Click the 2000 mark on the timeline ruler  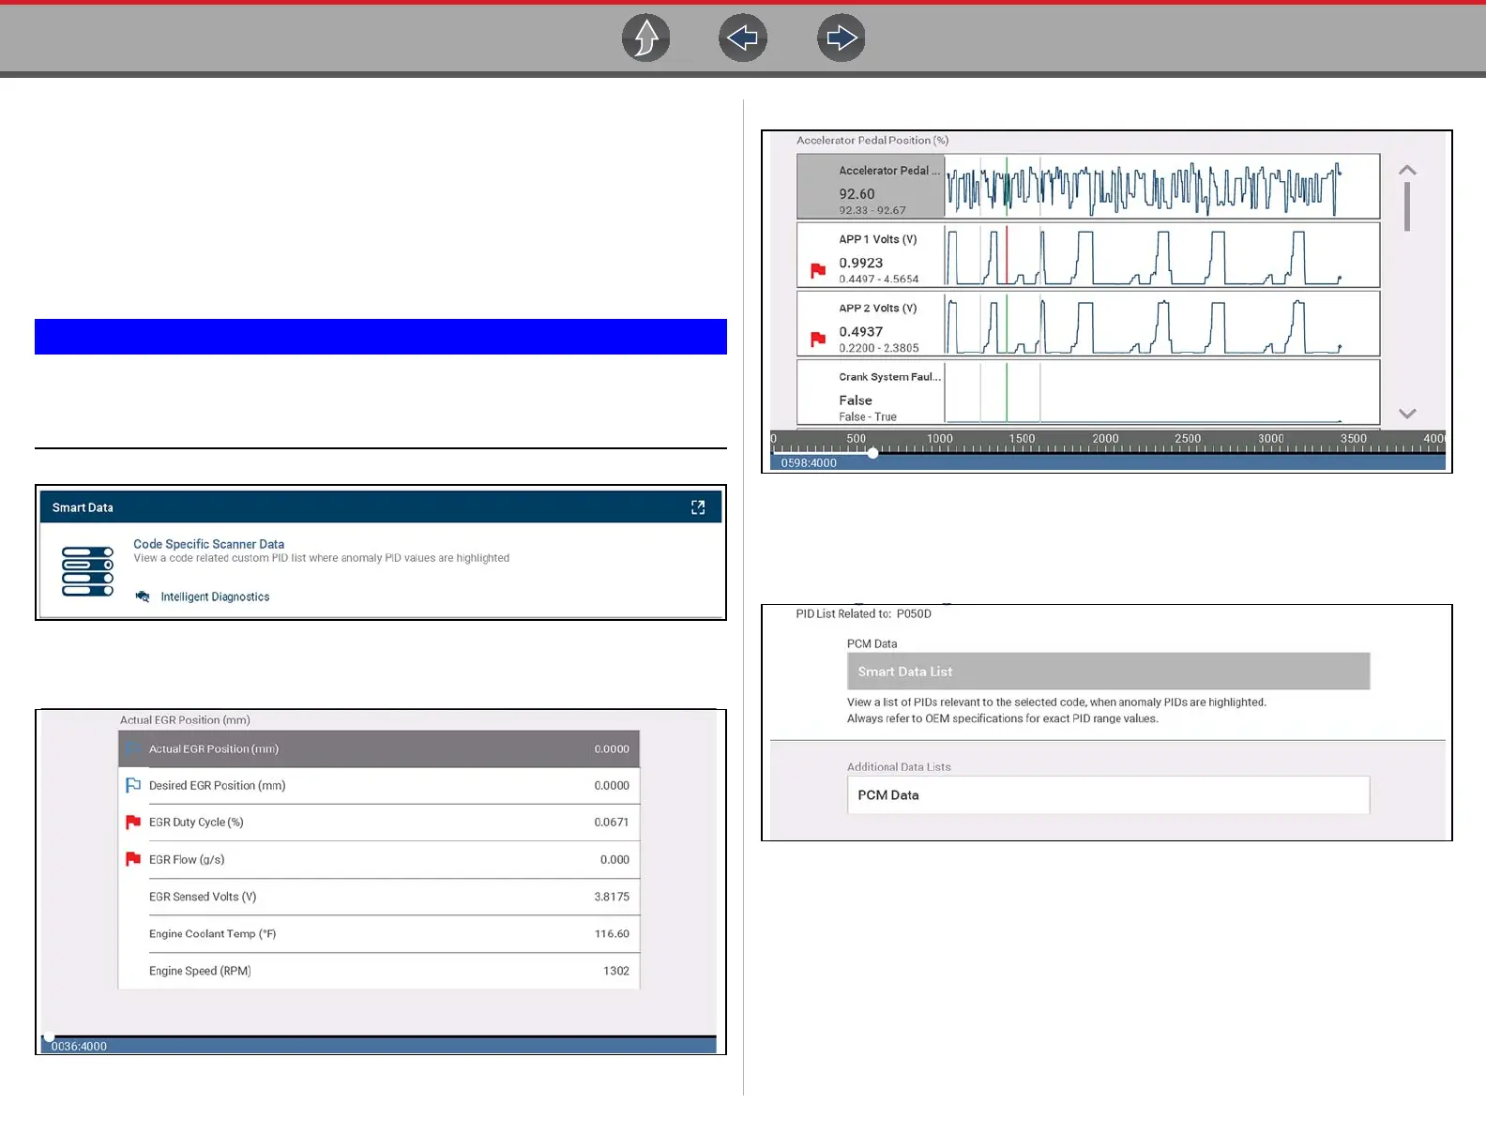(1105, 439)
